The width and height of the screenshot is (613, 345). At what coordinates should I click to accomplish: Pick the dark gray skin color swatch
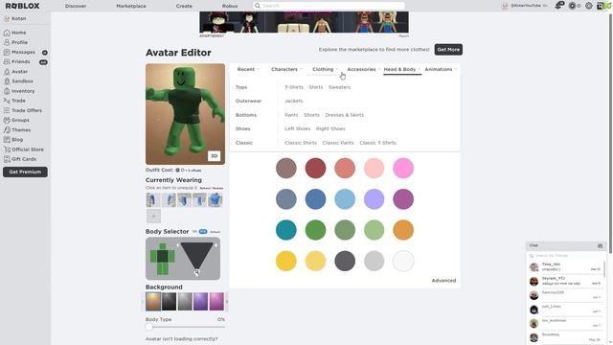(x=345, y=261)
